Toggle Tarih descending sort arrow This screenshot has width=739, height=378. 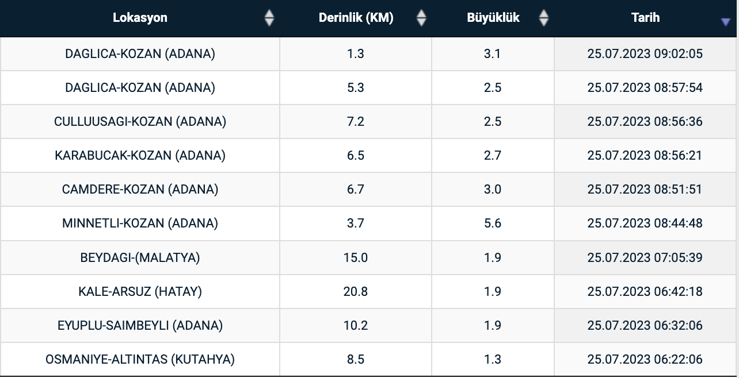[725, 22]
